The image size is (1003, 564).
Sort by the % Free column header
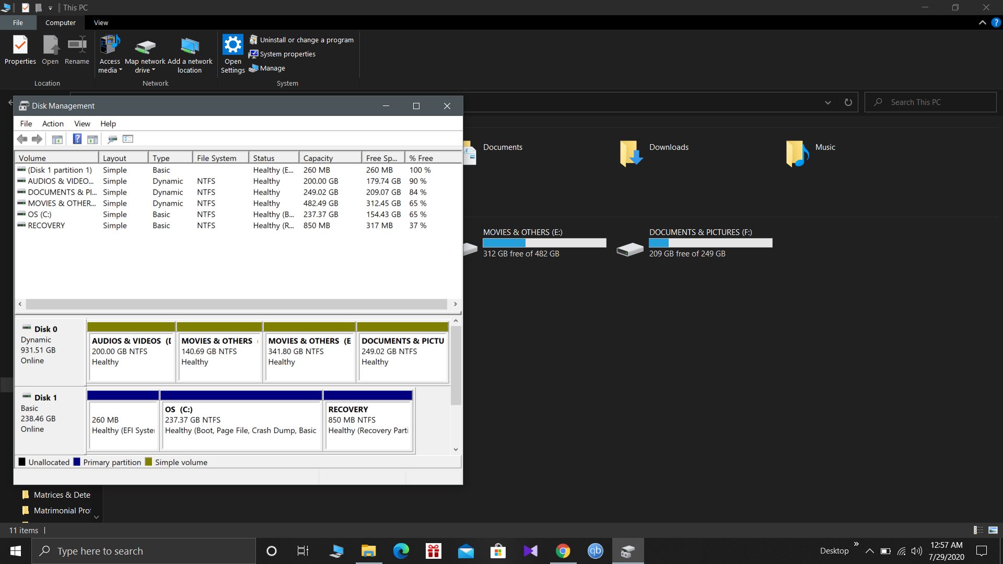433,158
